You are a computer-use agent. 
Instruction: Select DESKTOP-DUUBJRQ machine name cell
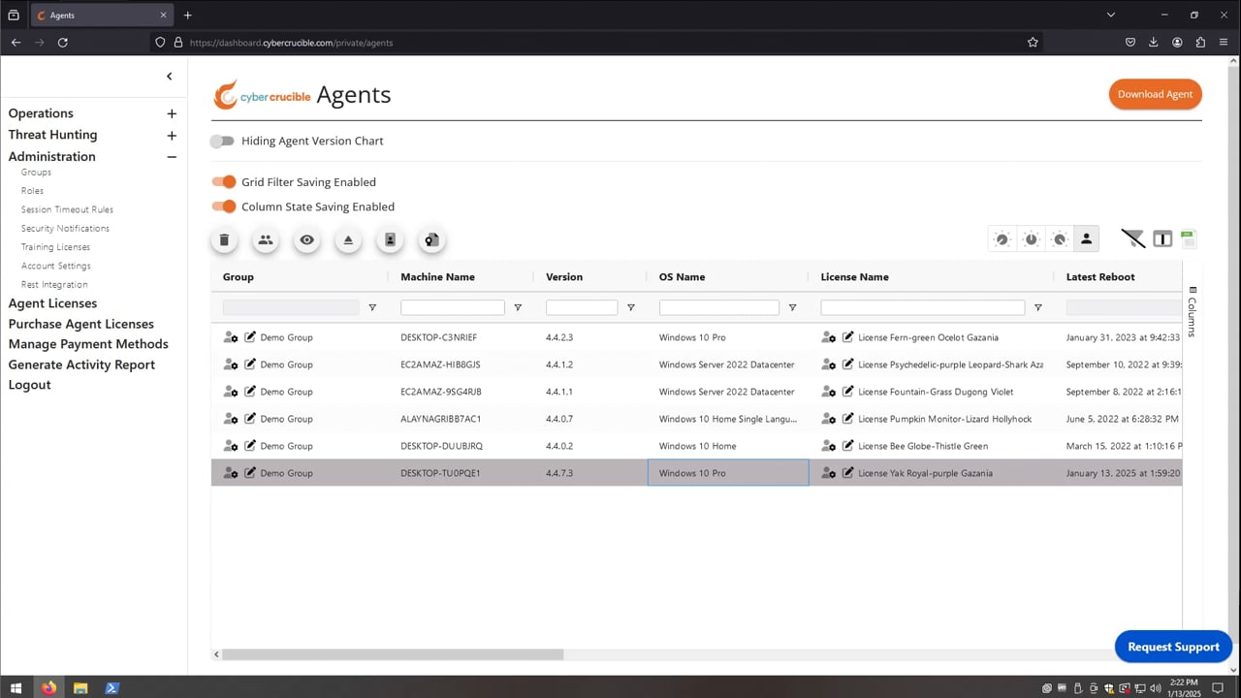point(461,446)
